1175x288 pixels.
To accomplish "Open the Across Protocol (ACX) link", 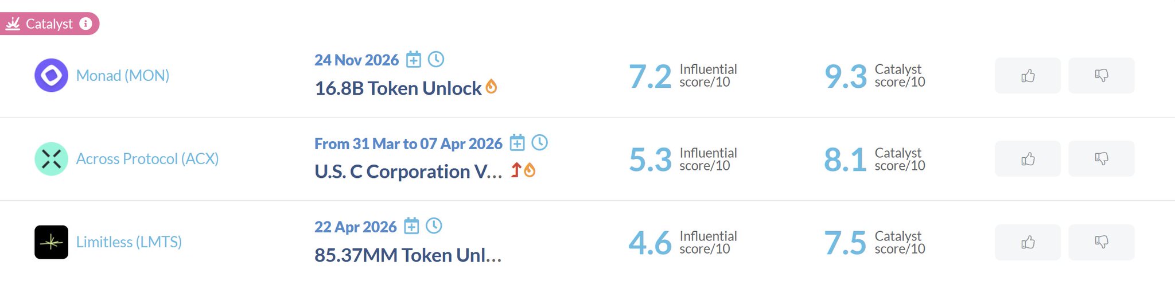I will [x=147, y=159].
